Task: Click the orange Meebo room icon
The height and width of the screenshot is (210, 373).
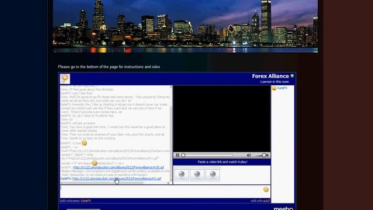Action: 65,79
